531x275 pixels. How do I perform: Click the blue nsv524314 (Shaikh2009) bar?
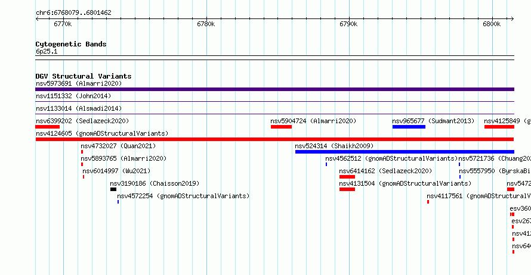coord(405,152)
